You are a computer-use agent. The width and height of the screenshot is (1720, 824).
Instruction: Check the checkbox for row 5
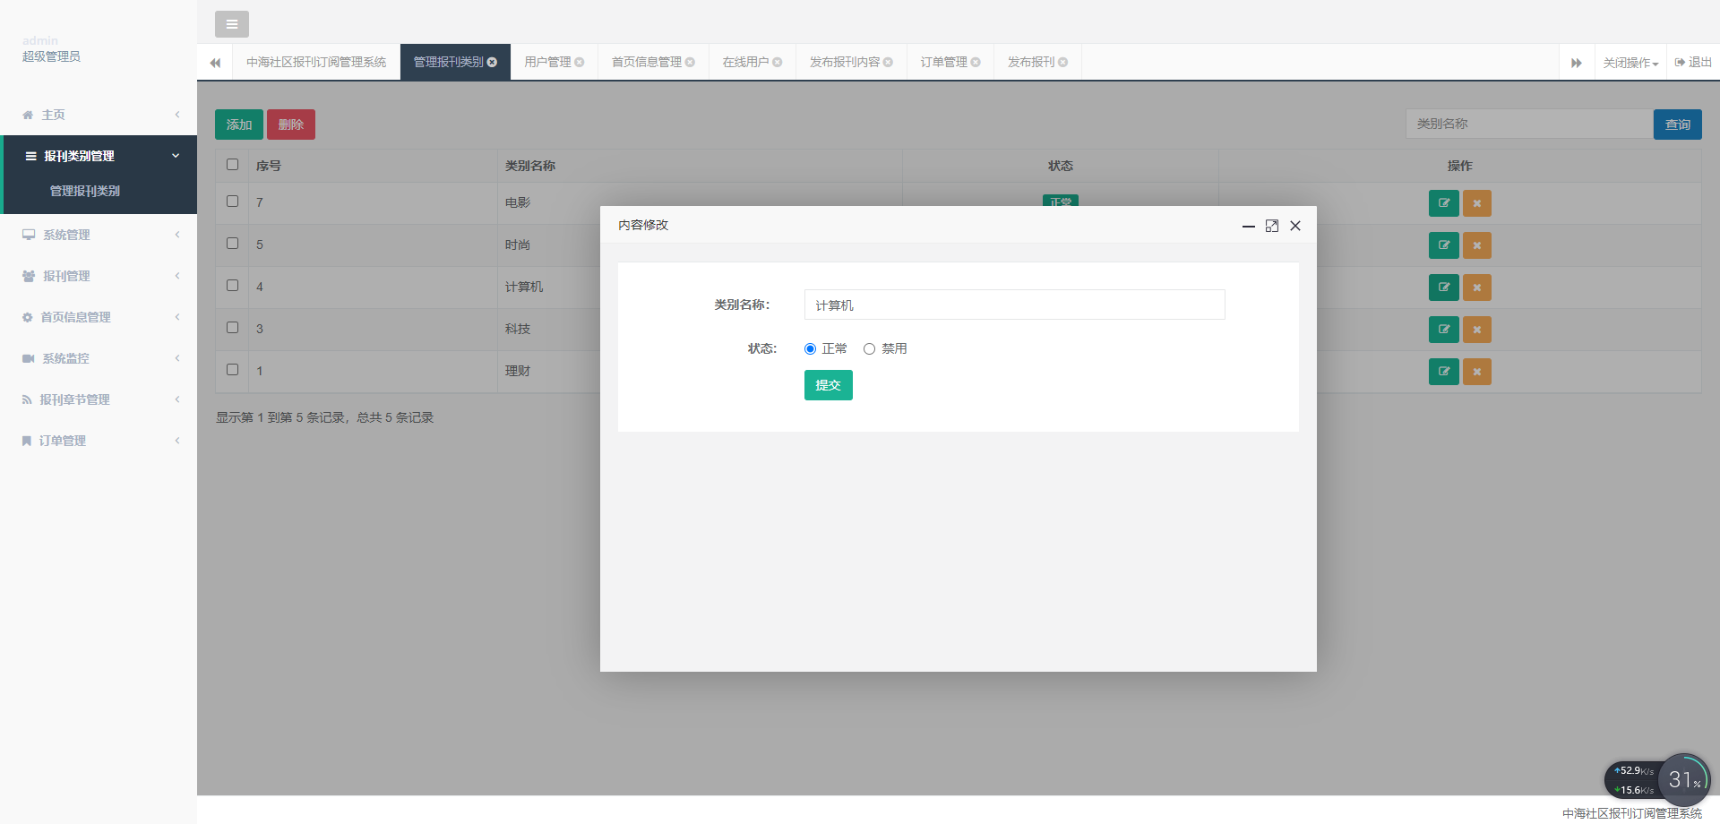pyautogui.click(x=233, y=244)
